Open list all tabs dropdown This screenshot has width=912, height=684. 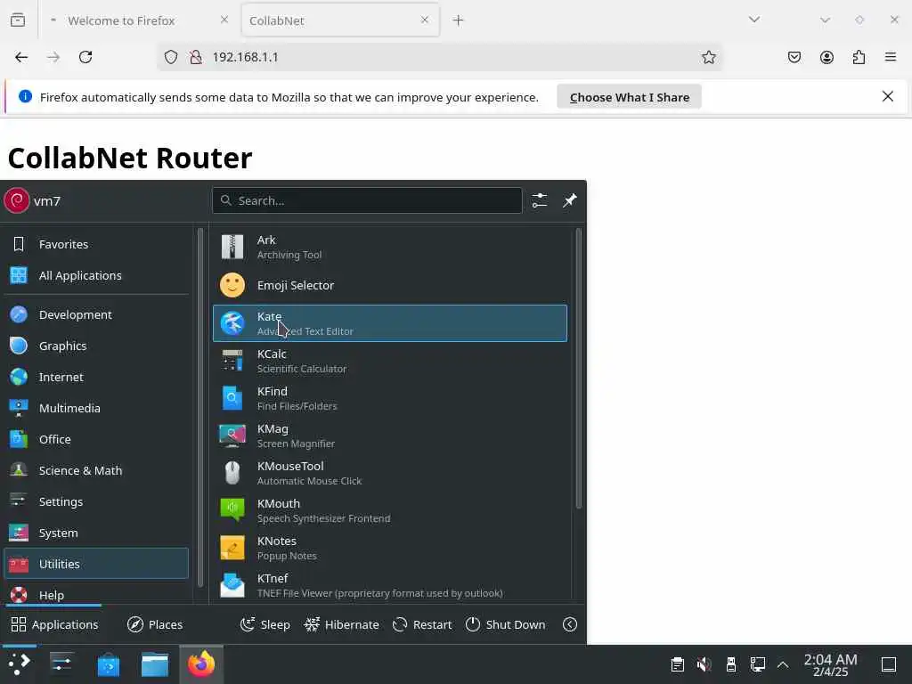(754, 20)
